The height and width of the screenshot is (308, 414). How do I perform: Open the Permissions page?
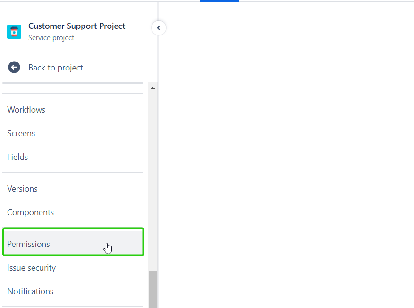coord(29,244)
